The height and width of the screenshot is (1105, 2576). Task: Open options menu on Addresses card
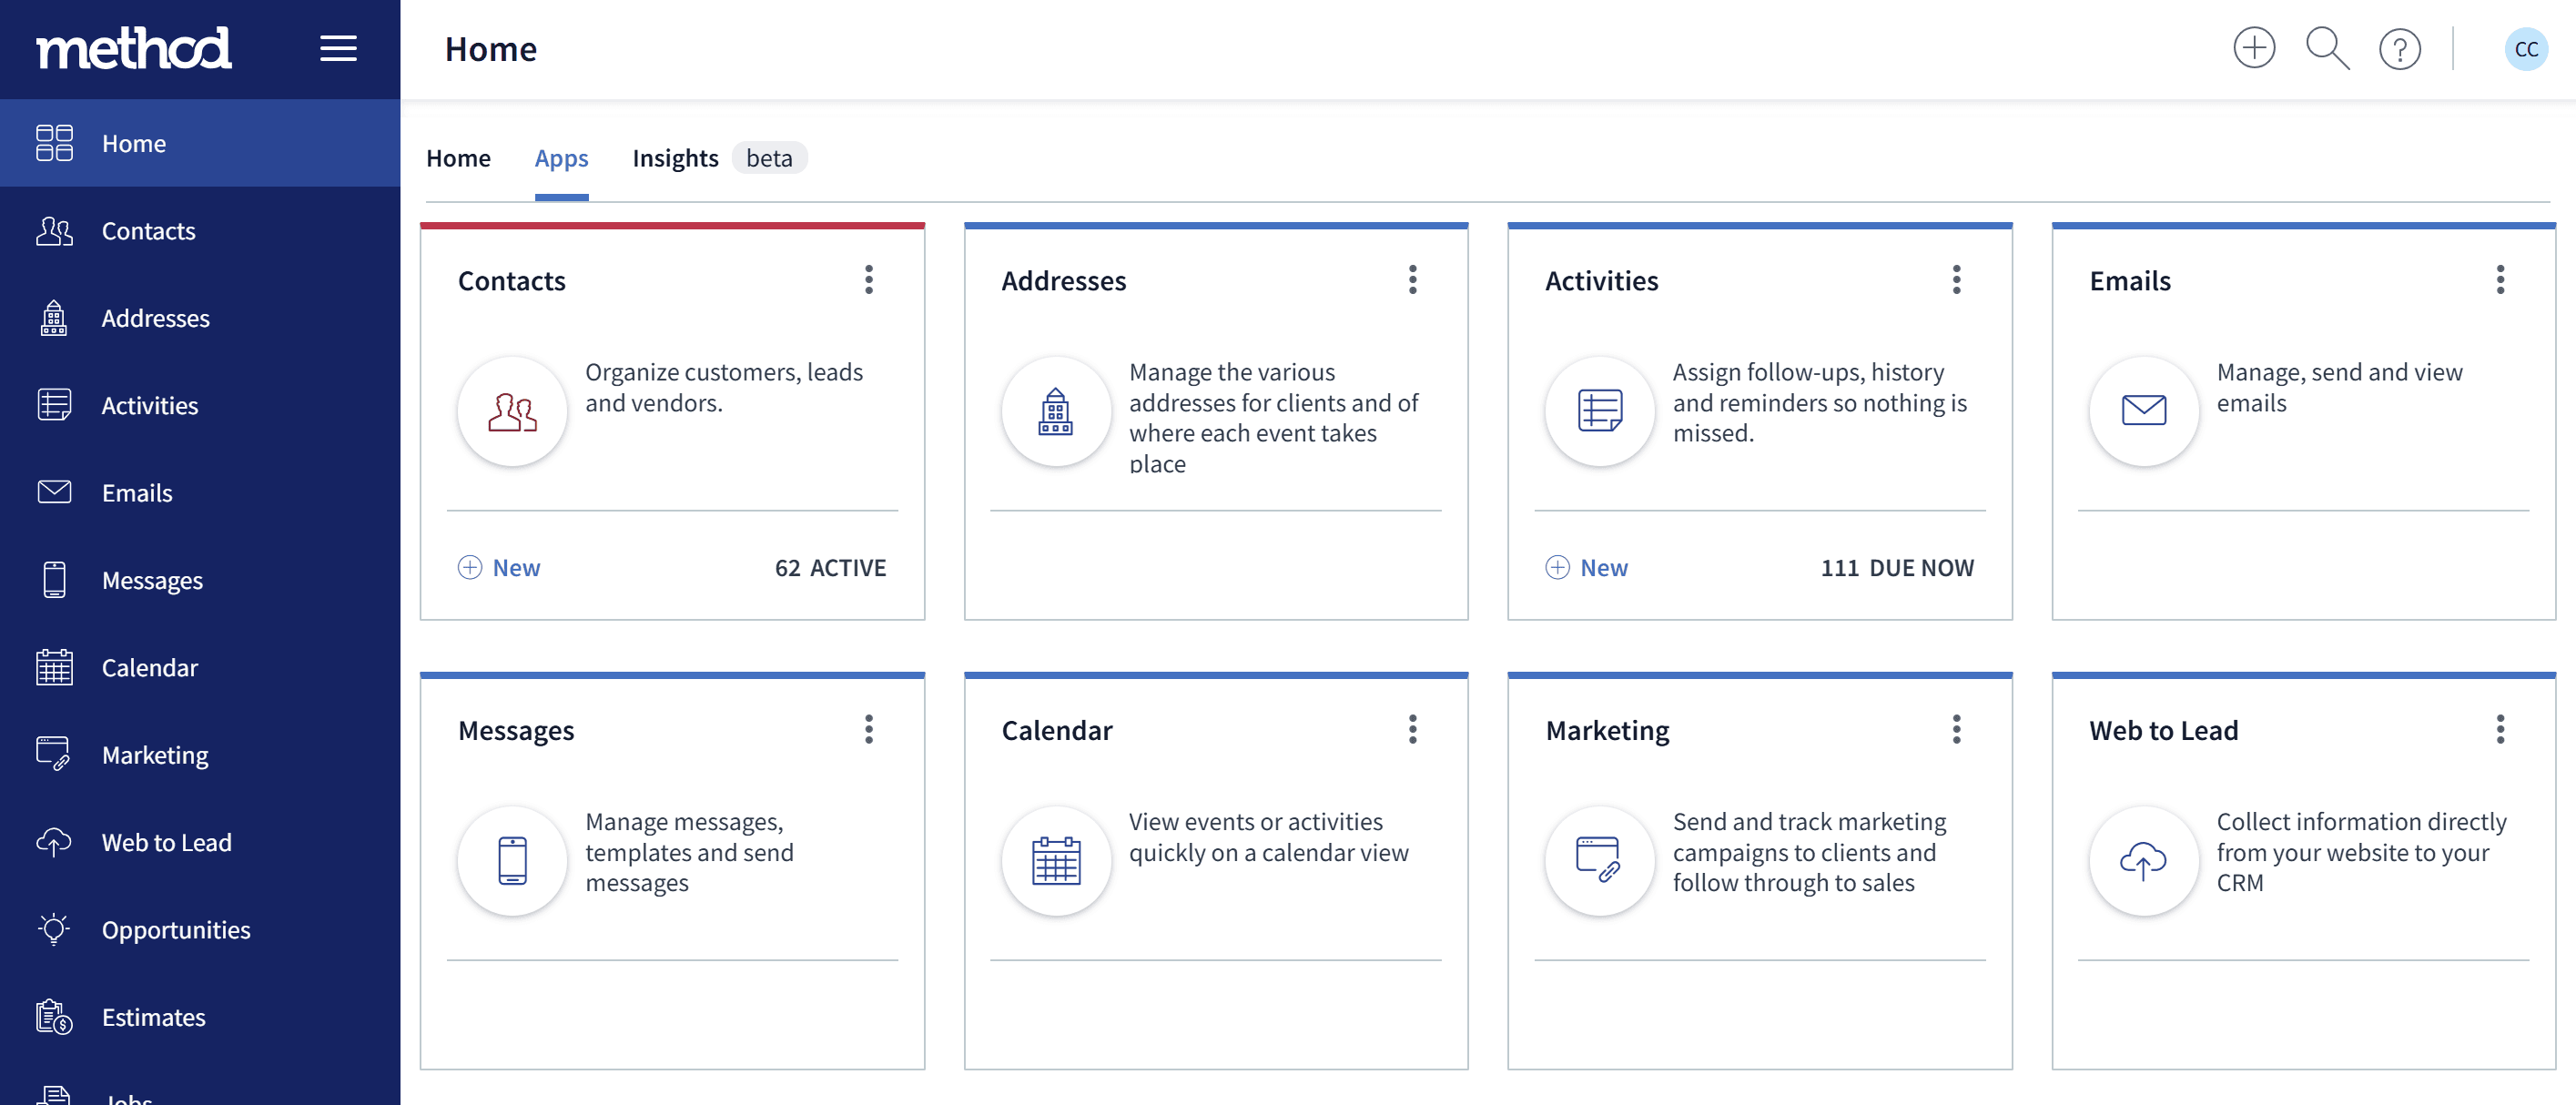[1413, 280]
